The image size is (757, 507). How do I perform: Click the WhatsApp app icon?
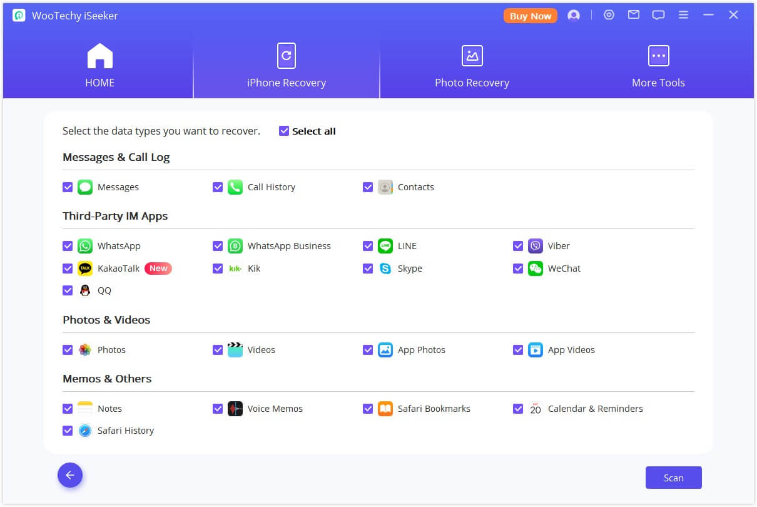tap(85, 246)
